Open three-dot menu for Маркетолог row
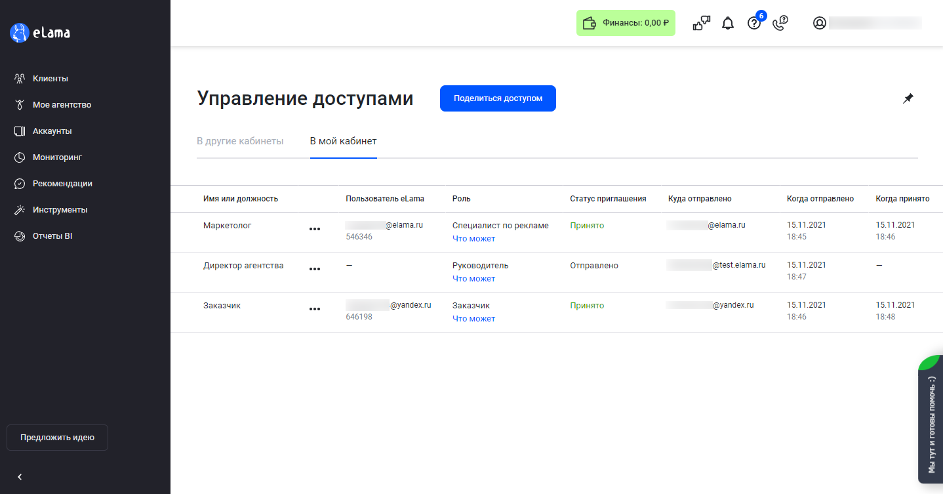This screenshot has height=494, width=943. tap(315, 229)
